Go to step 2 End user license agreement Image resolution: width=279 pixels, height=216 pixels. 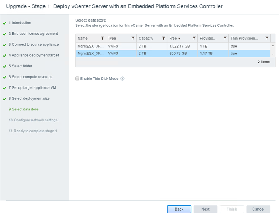[33, 34]
